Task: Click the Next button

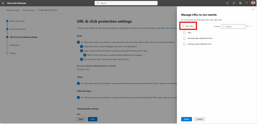Action: [x=93, y=119]
